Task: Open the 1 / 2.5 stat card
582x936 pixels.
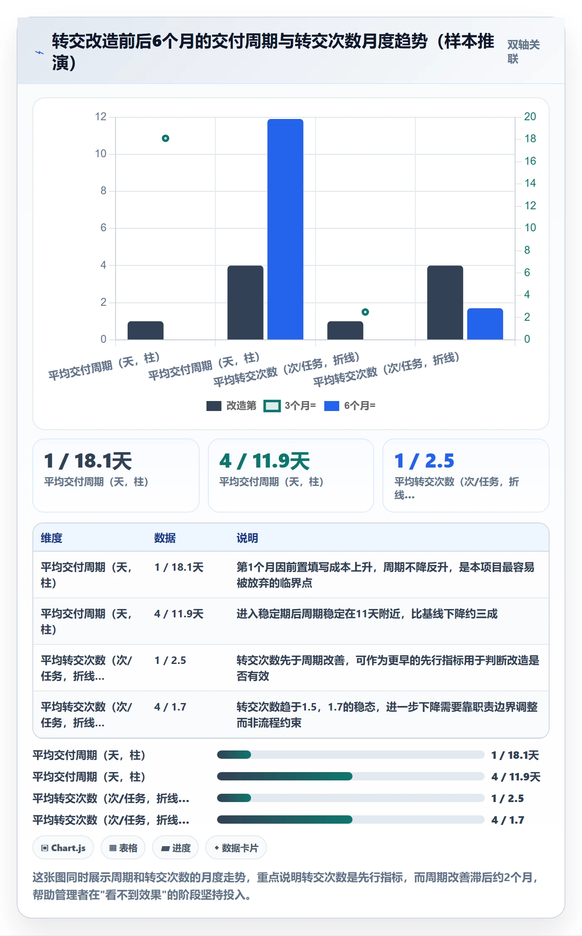Action: tap(466, 475)
